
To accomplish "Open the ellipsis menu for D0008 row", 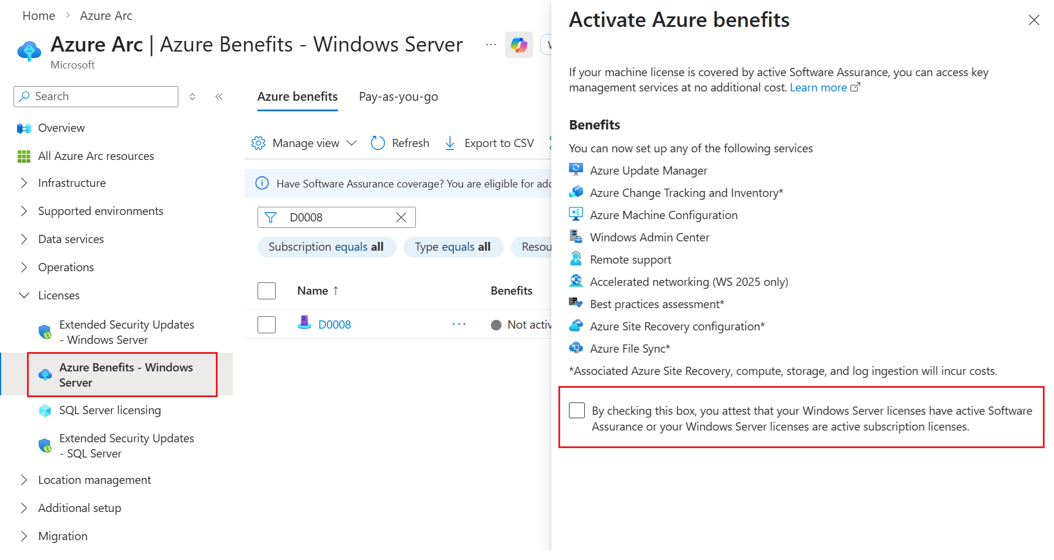I will click(x=459, y=324).
